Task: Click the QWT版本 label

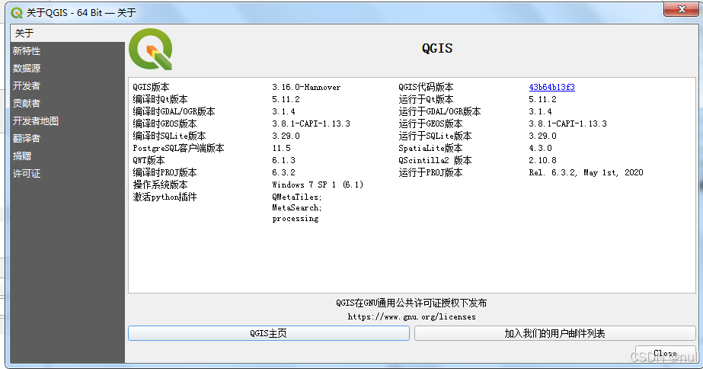Action: coord(149,160)
